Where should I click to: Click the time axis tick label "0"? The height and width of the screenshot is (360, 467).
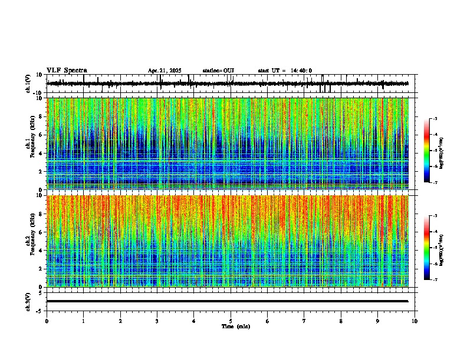47,321
